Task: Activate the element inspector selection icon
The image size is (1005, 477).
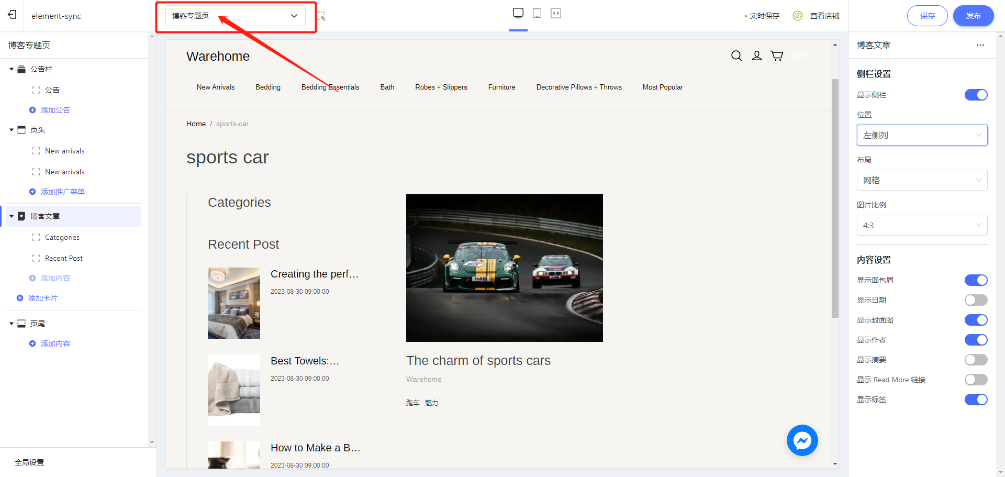Action: coord(321,16)
